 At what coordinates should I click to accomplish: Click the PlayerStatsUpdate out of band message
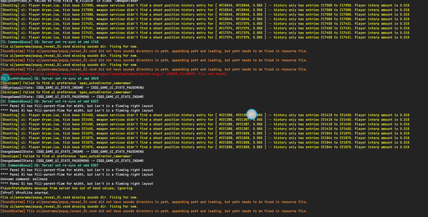tap(66, 188)
